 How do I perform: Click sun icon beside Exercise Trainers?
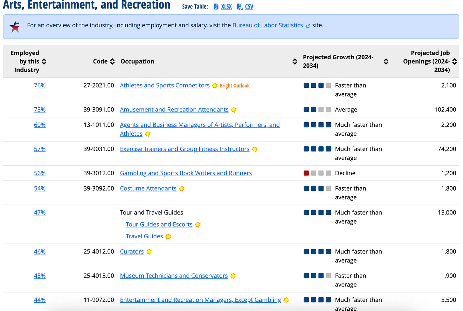coord(255,149)
